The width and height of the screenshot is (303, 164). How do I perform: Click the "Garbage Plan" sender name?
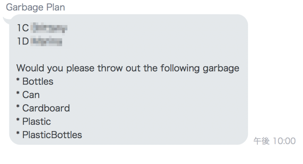35,7
